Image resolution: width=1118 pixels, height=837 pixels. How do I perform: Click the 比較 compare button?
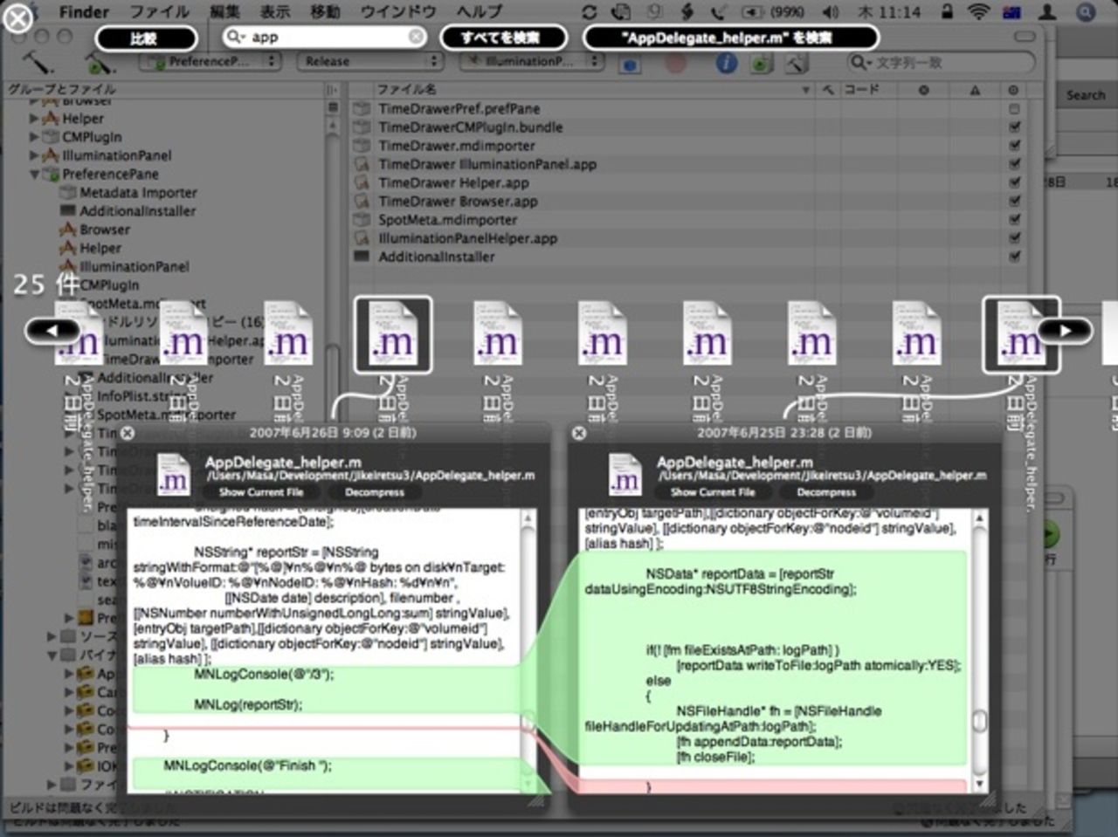(146, 38)
